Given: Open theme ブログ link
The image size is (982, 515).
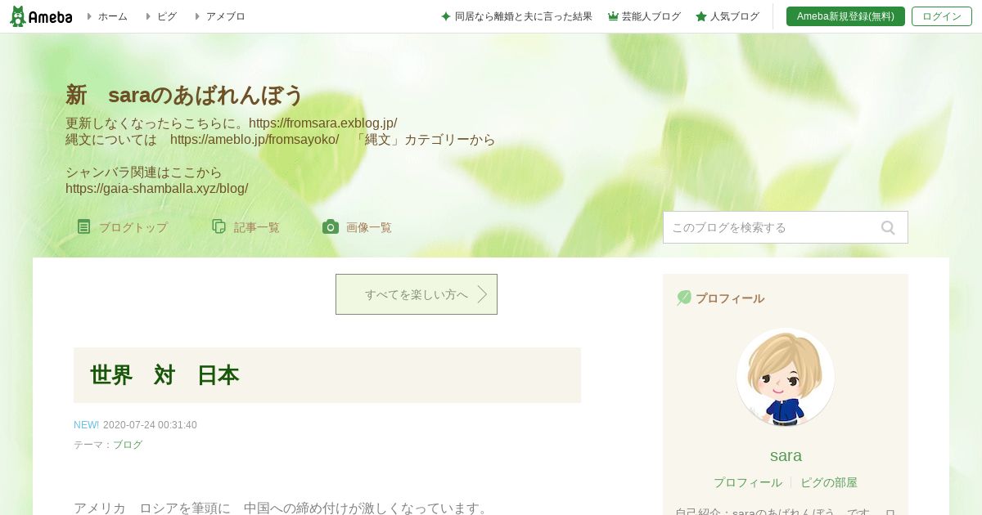Looking at the screenshot, I should [128, 445].
